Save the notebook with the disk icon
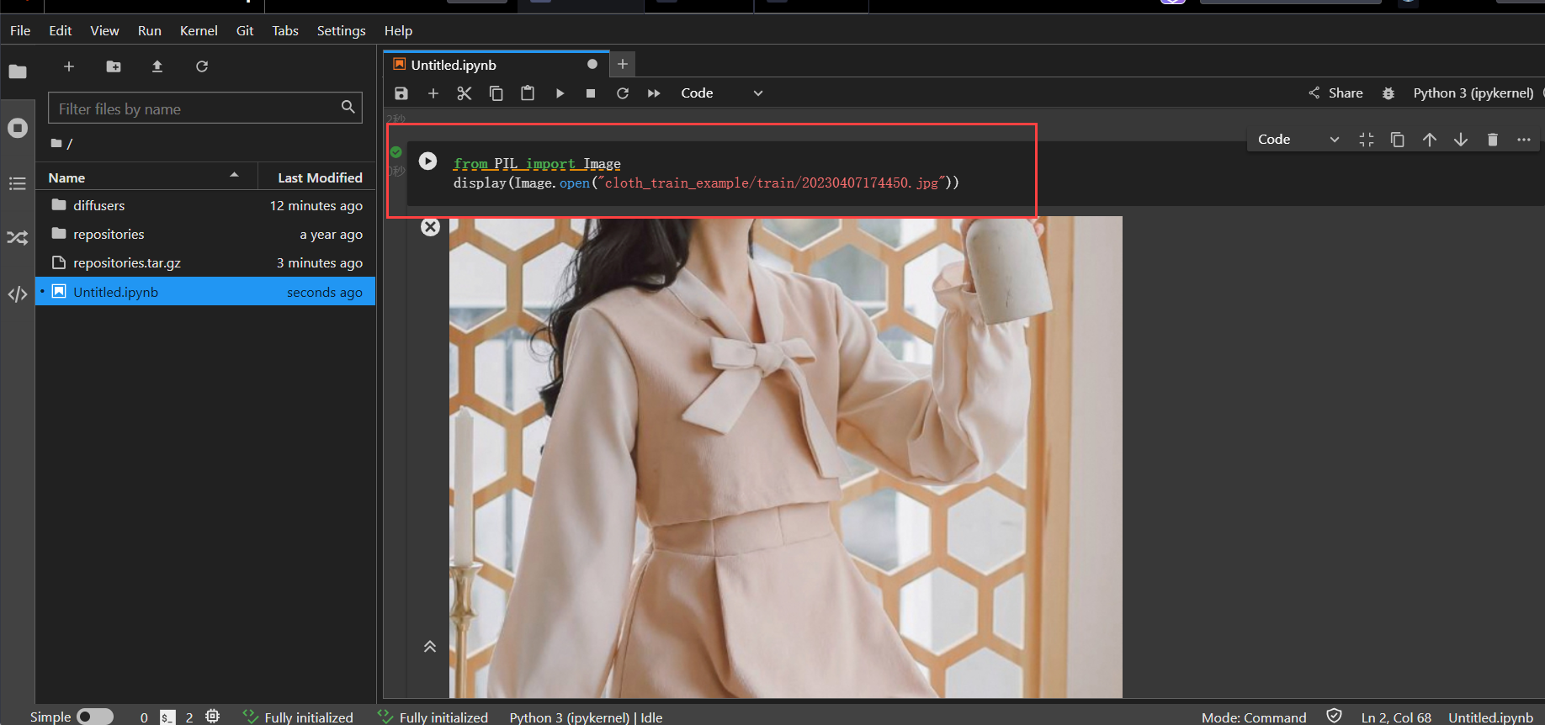The image size is (1545, 725). [401, 93]
